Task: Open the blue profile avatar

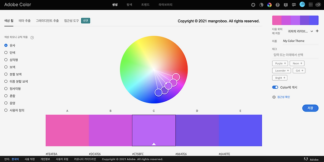Action: pyautogui.click(x=302, y=5)
